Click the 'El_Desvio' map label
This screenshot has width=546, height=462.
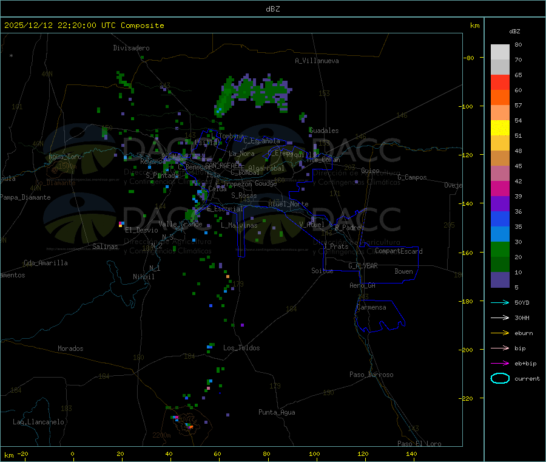141,230
